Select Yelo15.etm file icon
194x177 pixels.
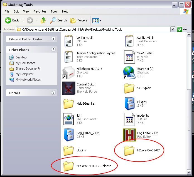coord(129,57)
